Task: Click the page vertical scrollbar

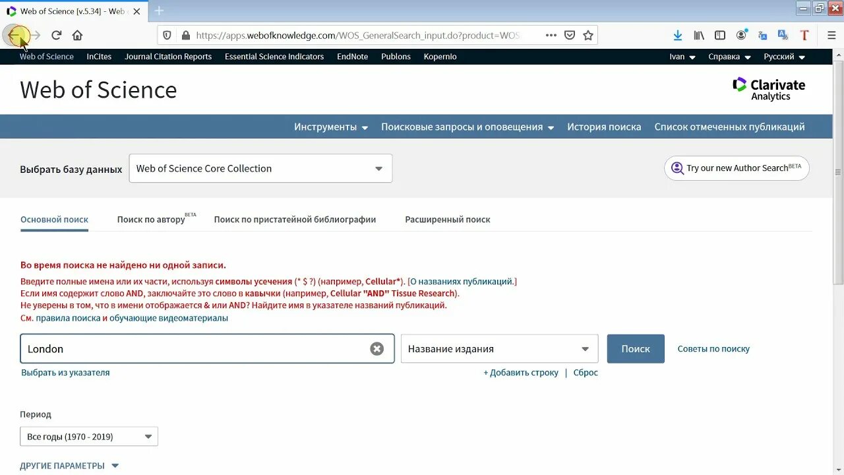Action: point(838,172)
